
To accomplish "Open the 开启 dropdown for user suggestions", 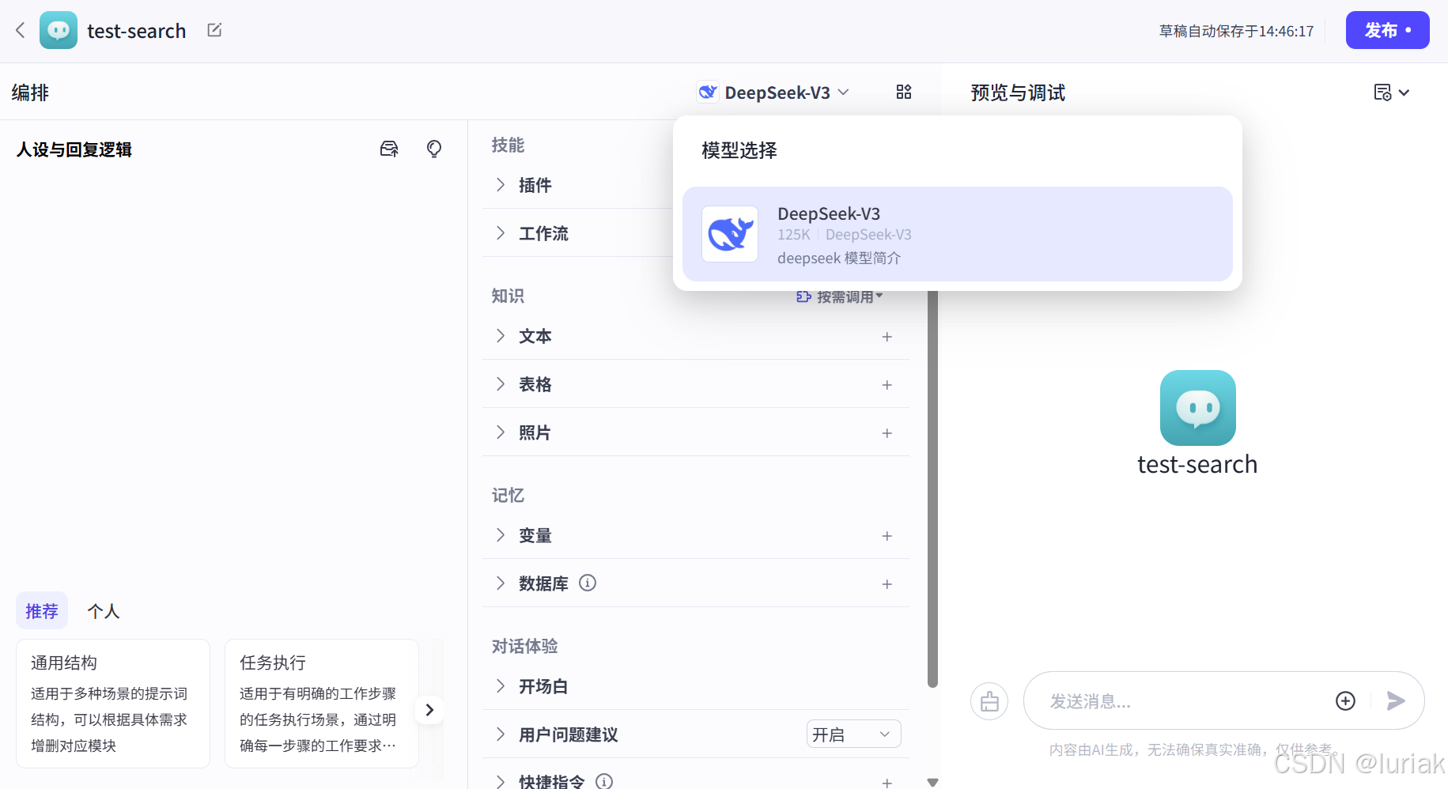I will tap(853, 734).
